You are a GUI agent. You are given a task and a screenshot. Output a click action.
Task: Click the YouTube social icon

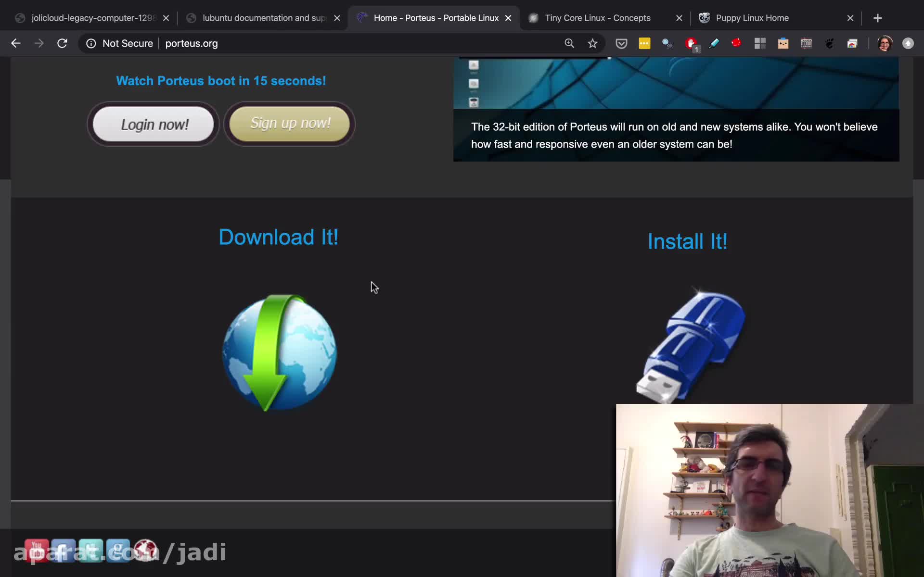(x=37, y=551)
